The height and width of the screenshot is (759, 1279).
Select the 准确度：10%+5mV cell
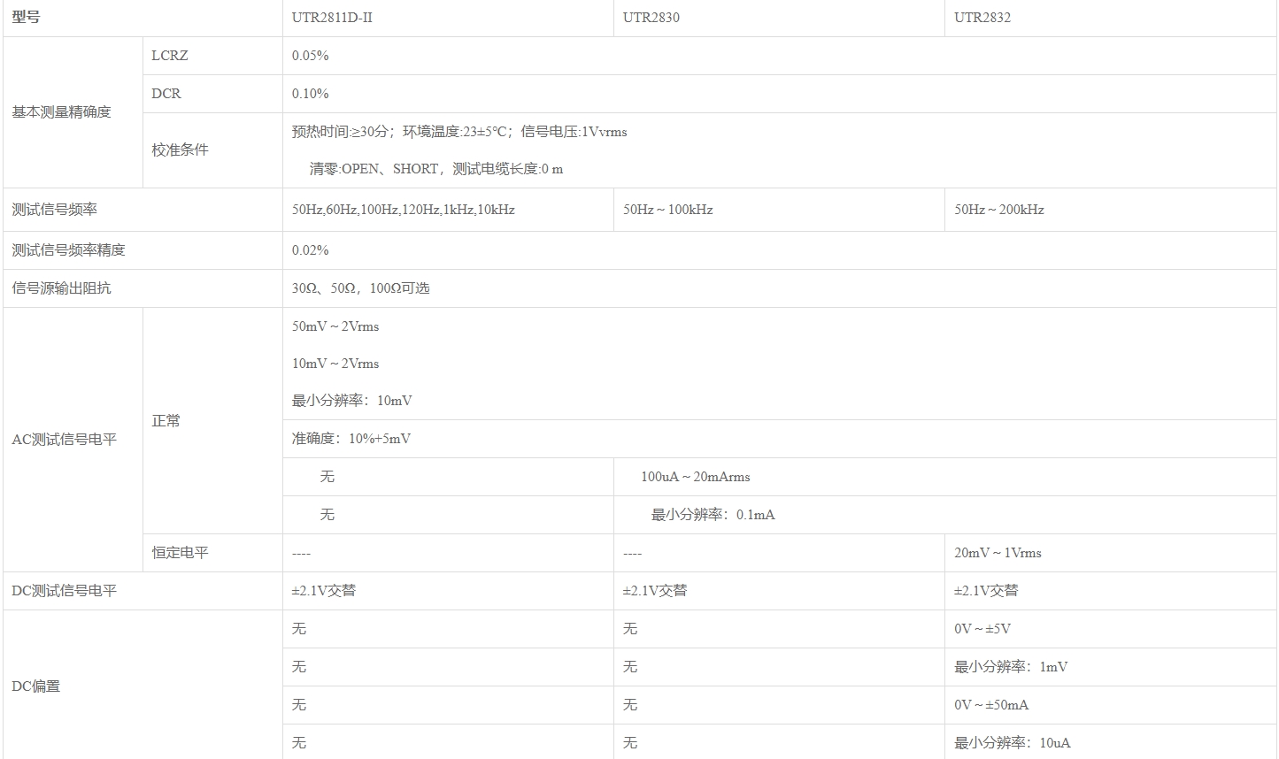pyautogui.click(x=779, y=439)
